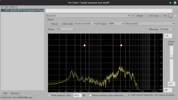Open the Options menu

[x=14, y=7]
